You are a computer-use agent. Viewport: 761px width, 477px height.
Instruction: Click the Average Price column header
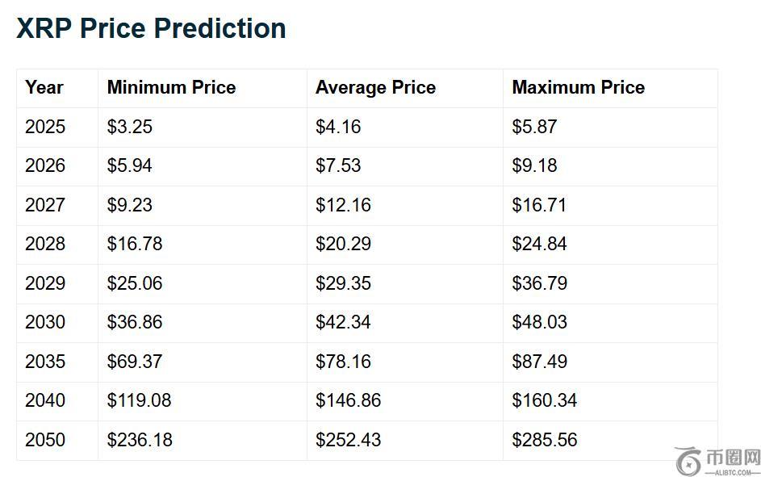[x=375, y=88]
